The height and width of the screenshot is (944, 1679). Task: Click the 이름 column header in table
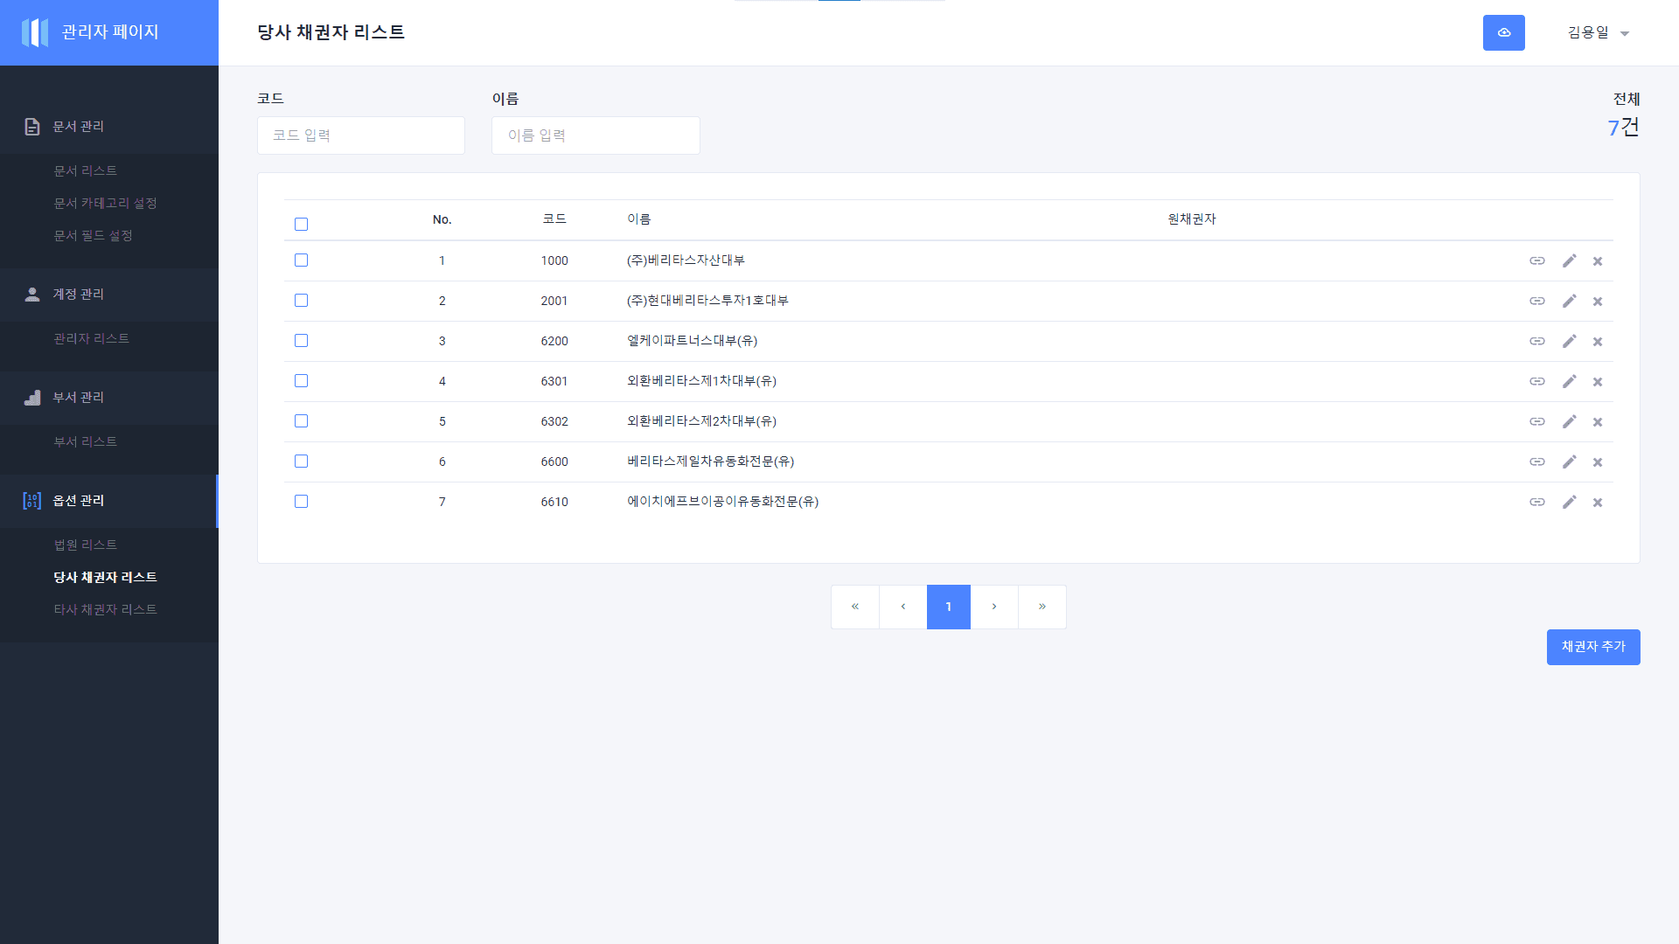click(638, 219)
